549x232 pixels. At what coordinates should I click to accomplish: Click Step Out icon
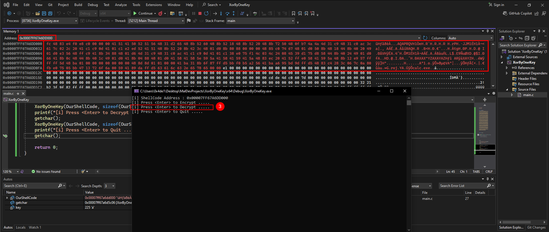[x=234, y=13]
